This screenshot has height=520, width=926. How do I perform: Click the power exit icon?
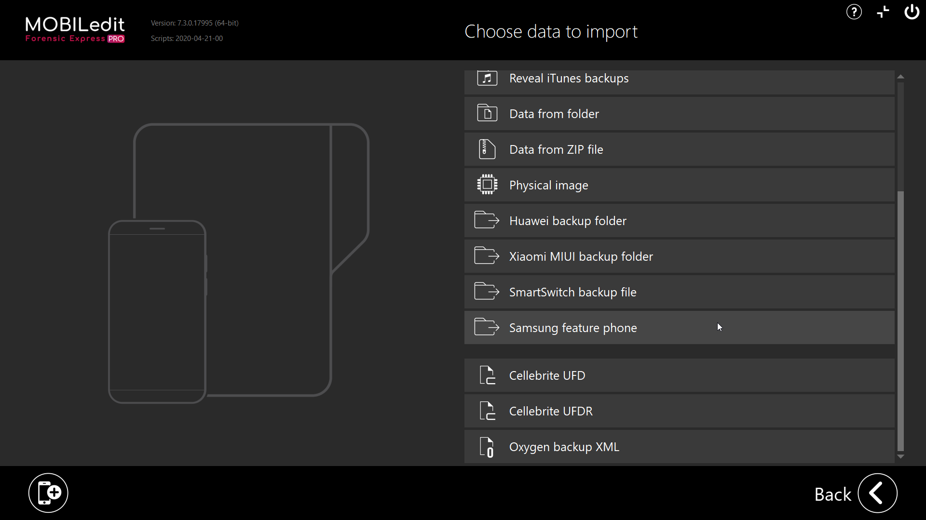[x=912, y=12]
